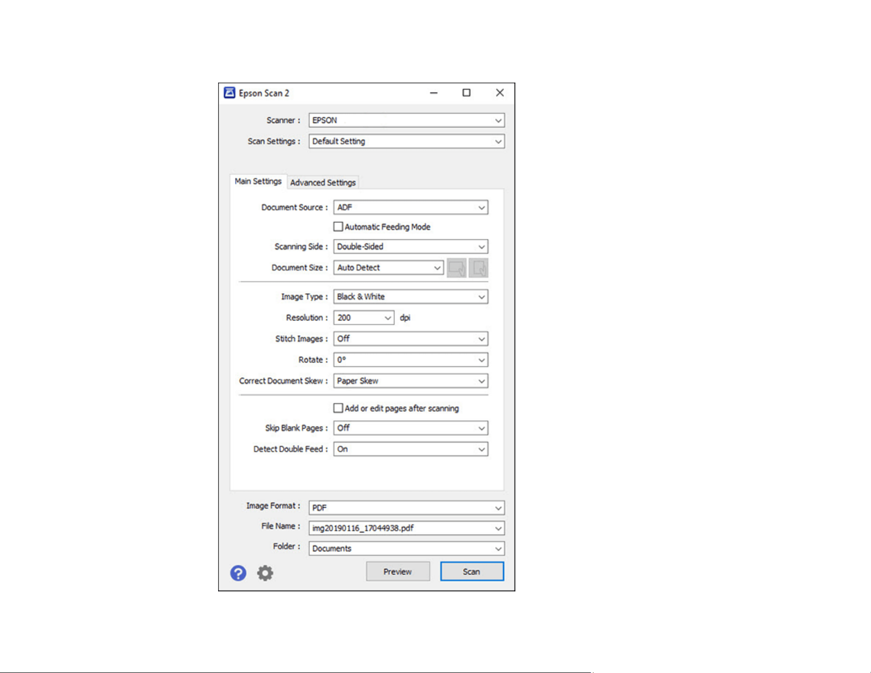Minimize the Epson Scan 2 window
Viewport: 871px width, 673px height.
click(x=434, y=93)
